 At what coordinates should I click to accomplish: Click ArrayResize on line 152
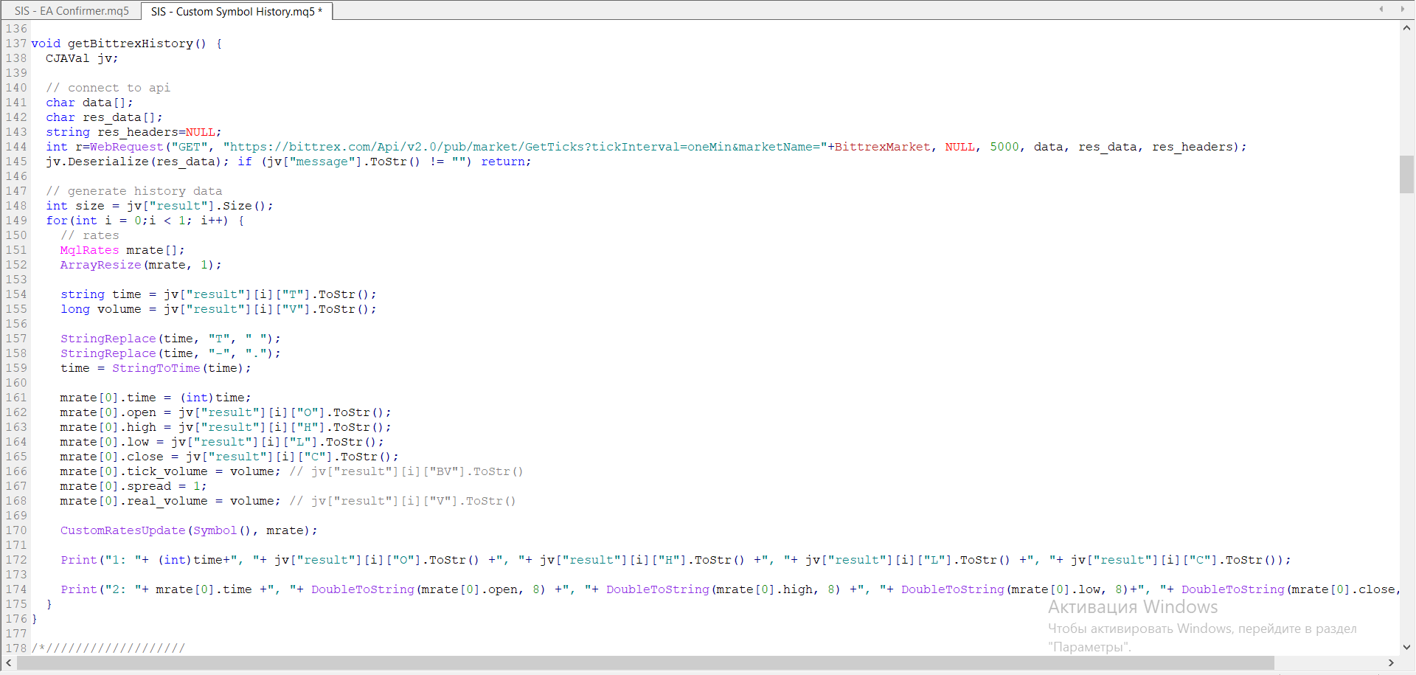[x=100, y=265]
